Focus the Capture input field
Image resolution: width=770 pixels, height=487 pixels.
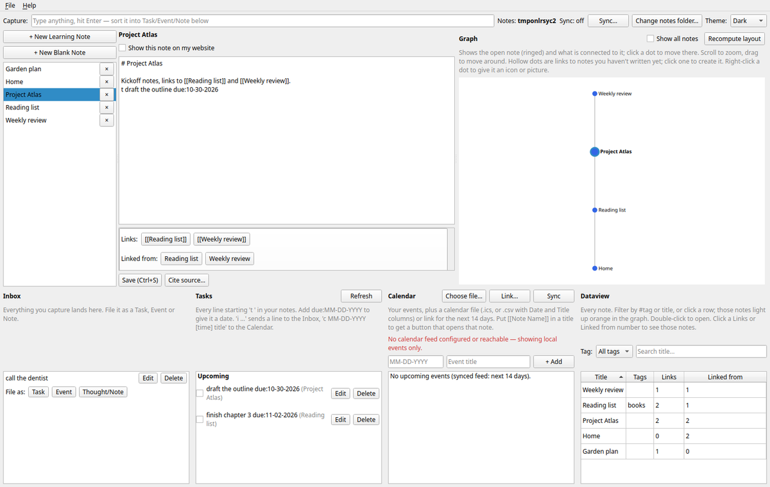[262, 21]
